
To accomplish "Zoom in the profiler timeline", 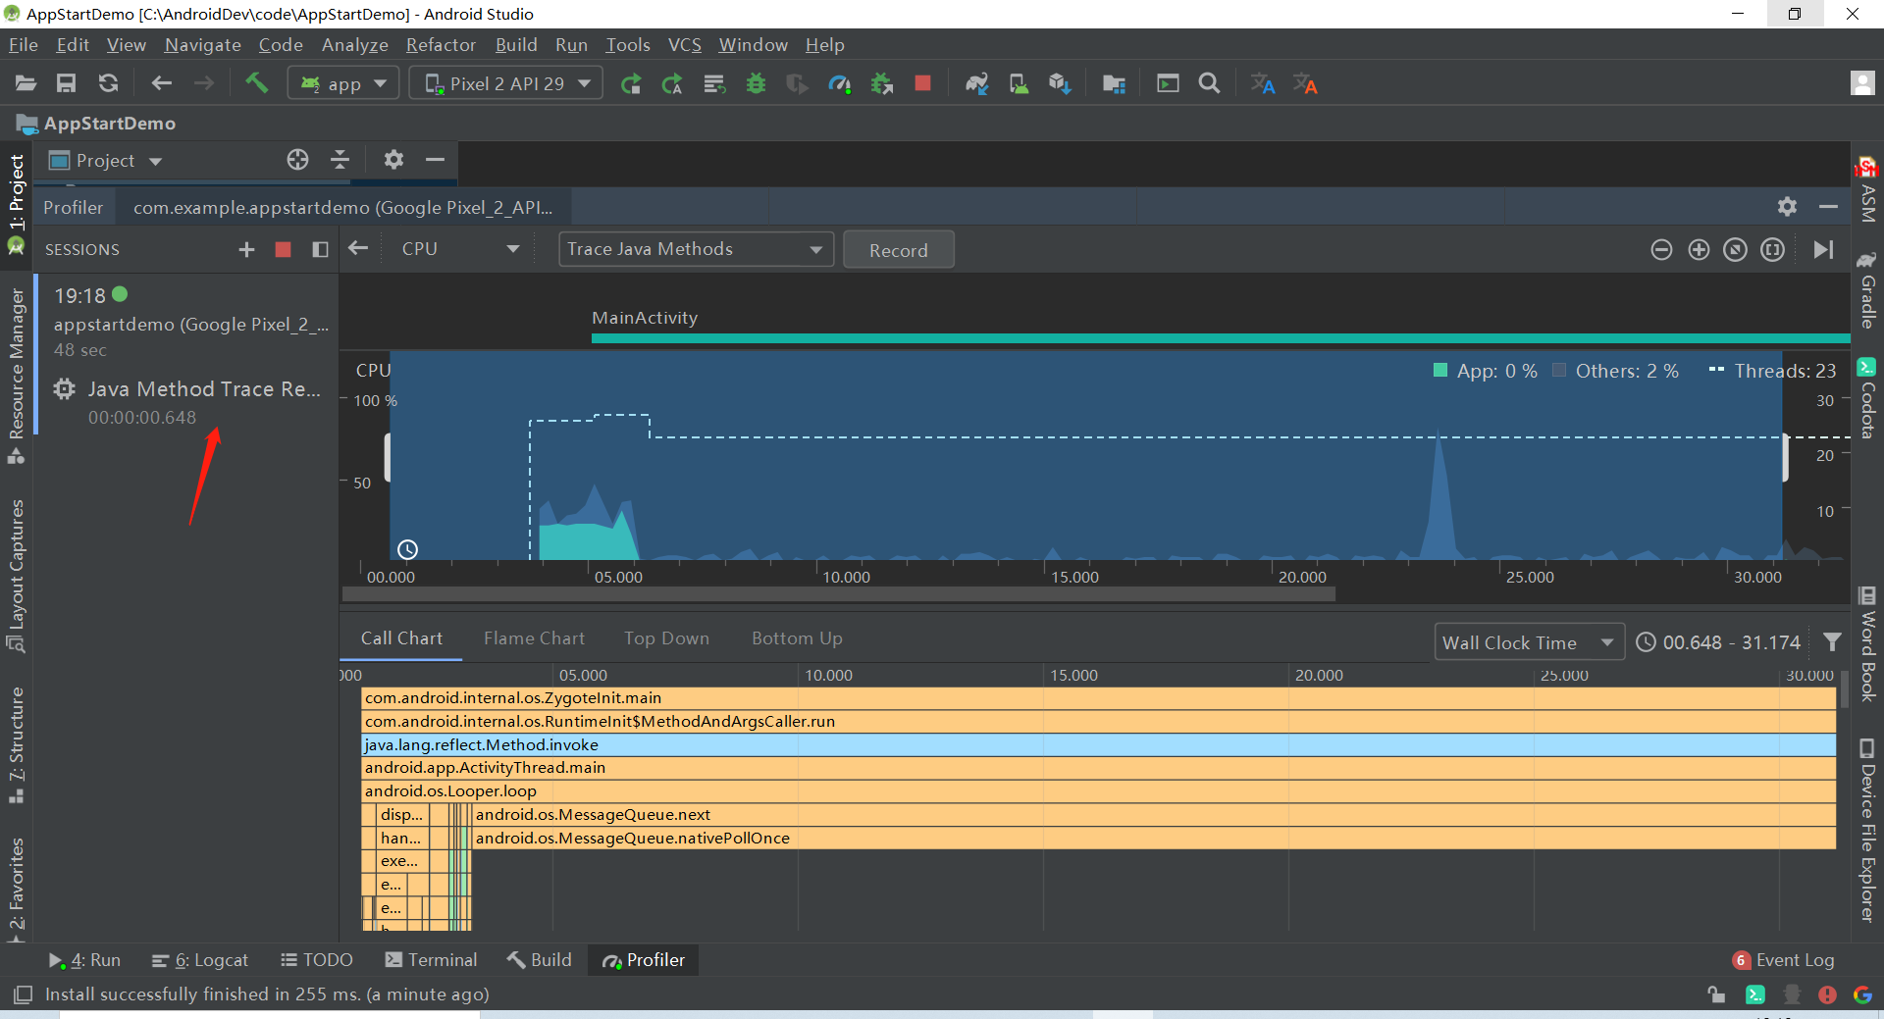I will coord(1699,250).
